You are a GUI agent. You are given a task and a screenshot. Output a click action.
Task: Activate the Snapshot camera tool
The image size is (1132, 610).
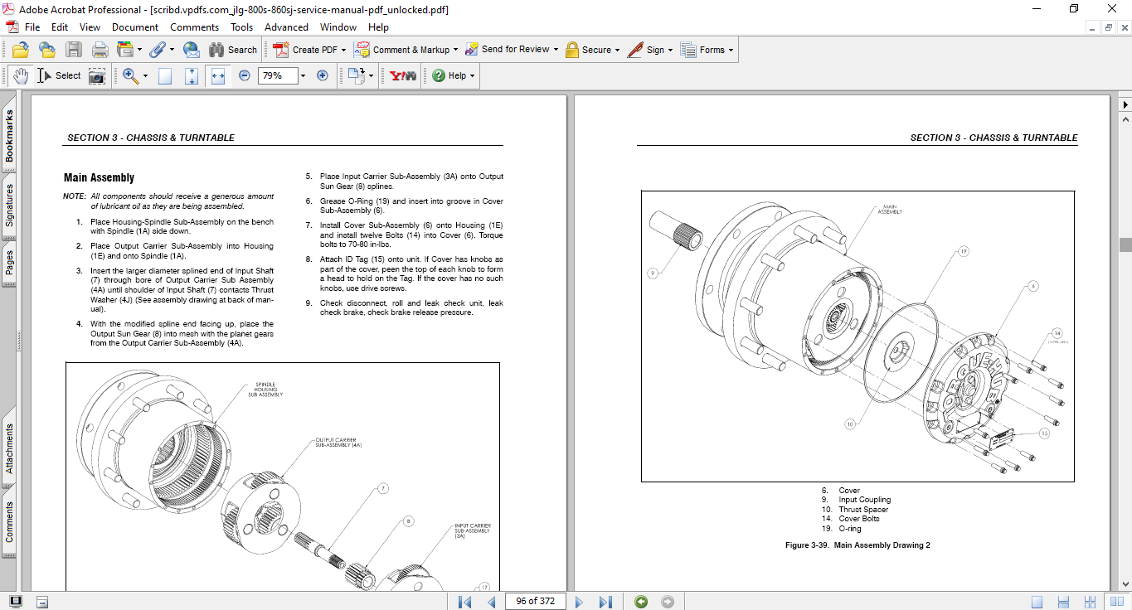[x=97, y=75]
